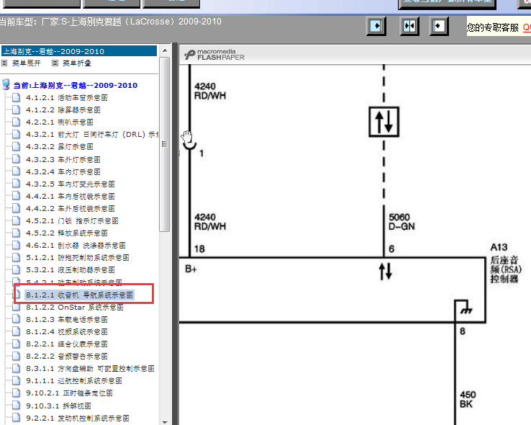Screen dimensions: 531x425
Task: Click page icon beside 4.2.2.1 喇叭示意图
Action: pyautogui.click(x=16, y=122)
